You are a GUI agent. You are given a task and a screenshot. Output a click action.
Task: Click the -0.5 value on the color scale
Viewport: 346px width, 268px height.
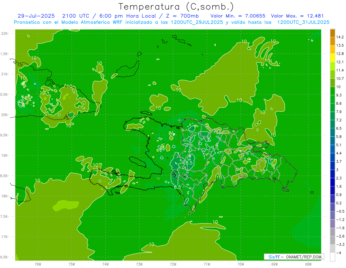coord(340,211)
